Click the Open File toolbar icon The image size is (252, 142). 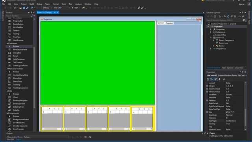tap(20, 8)
